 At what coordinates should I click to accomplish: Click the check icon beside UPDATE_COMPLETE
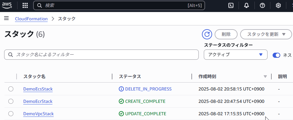pos(121,114)
